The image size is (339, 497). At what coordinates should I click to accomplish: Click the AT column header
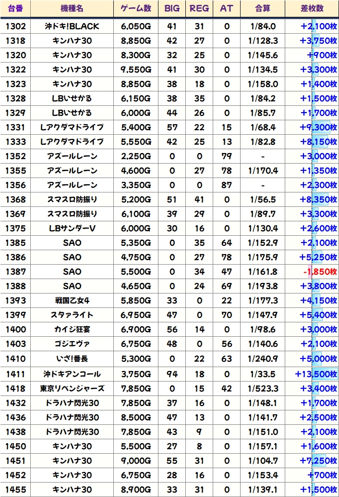(x=226, y=9)
